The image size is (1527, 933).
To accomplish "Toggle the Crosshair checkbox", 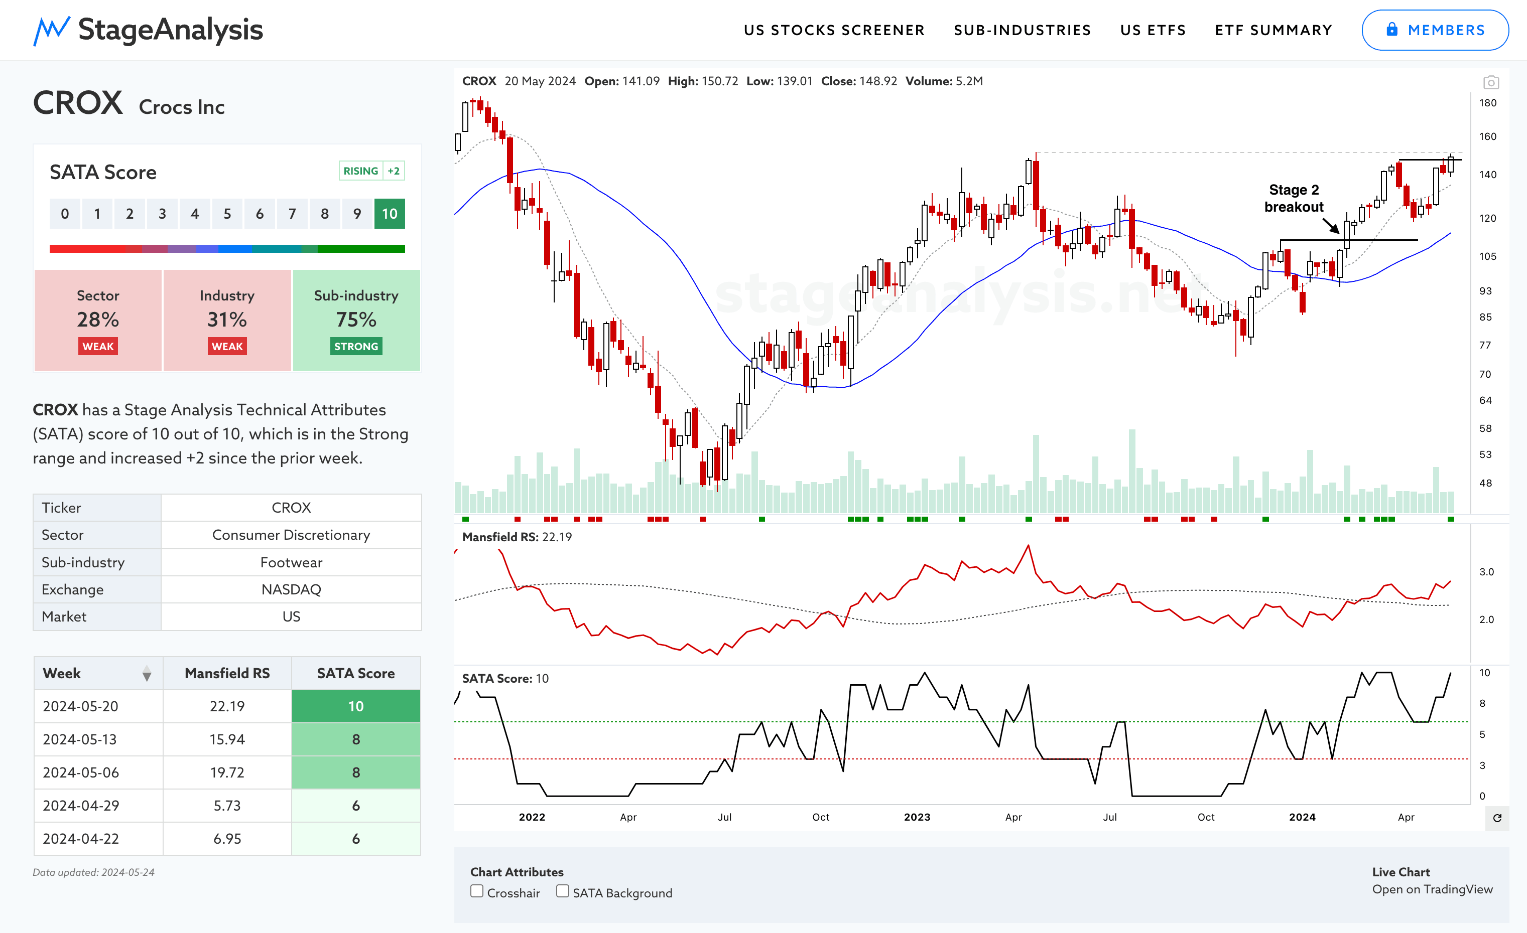I will coord(476,891).
